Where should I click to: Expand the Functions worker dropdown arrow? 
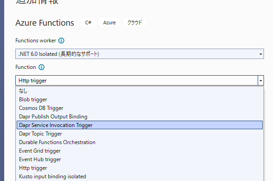pyautogui.click(x=261, y=54)
